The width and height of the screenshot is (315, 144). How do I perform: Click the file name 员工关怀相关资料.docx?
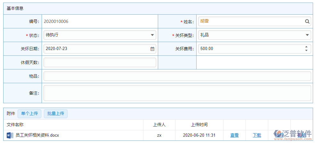37,135
